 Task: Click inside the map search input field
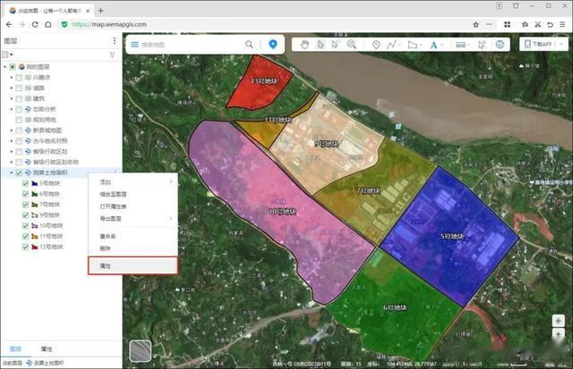(192, 45)
